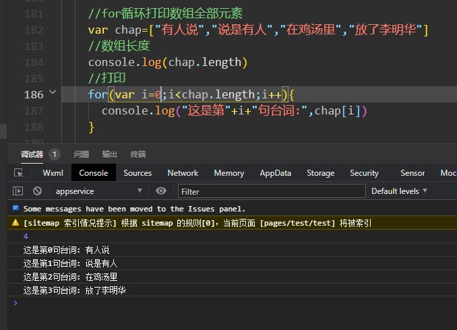Open the Network tab
Viewport: 457px width, 330px height.
click(183, 173)
